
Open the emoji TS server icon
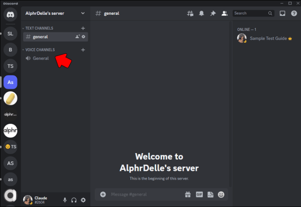10,147
